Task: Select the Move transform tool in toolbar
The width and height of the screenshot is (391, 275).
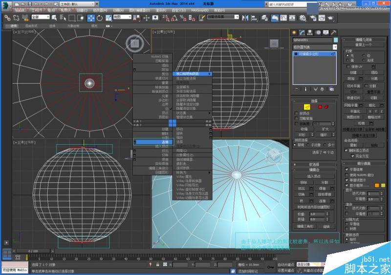Action: (91, 18)
